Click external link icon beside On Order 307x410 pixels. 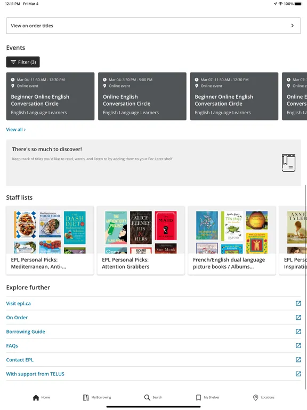298,318
